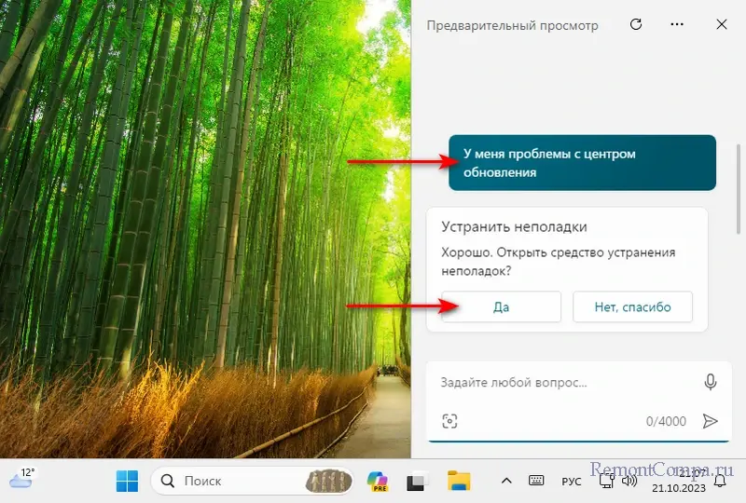Click the refresh icon in Copilot header

tap(636, 25)
